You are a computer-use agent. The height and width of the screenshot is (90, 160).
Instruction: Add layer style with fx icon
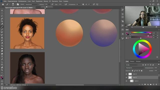[x=142, y=84]
